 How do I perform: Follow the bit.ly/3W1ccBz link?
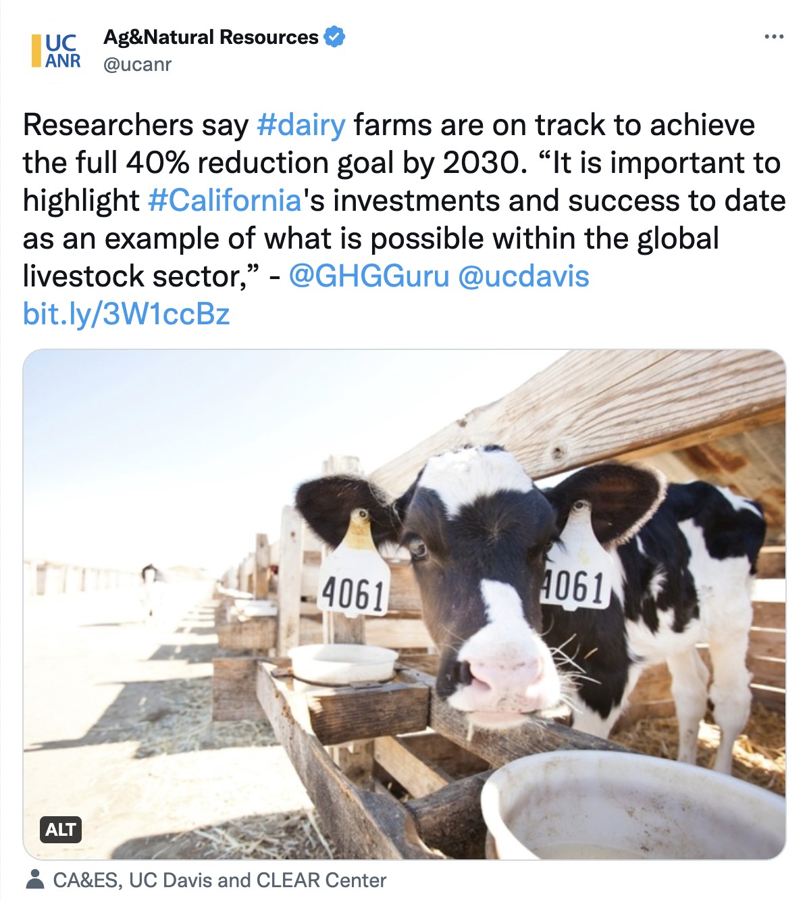point(126,314)
